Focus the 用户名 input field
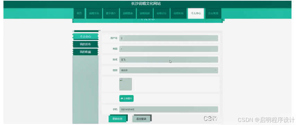This screenshot has height=125, width=296. coord(168,38)
